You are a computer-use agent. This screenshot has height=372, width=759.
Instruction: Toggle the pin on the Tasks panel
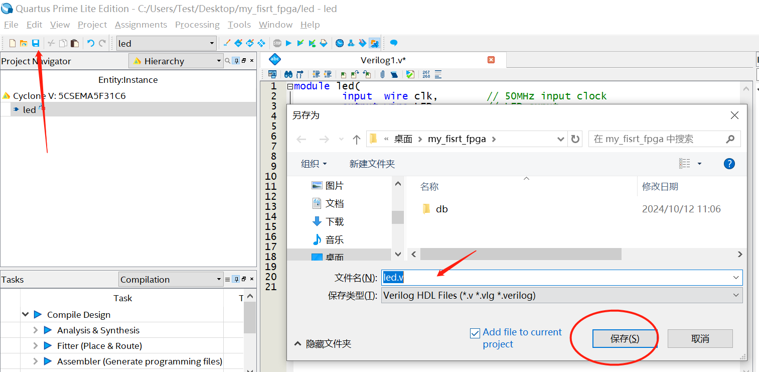pyautogui.click(x=236, y=279)
